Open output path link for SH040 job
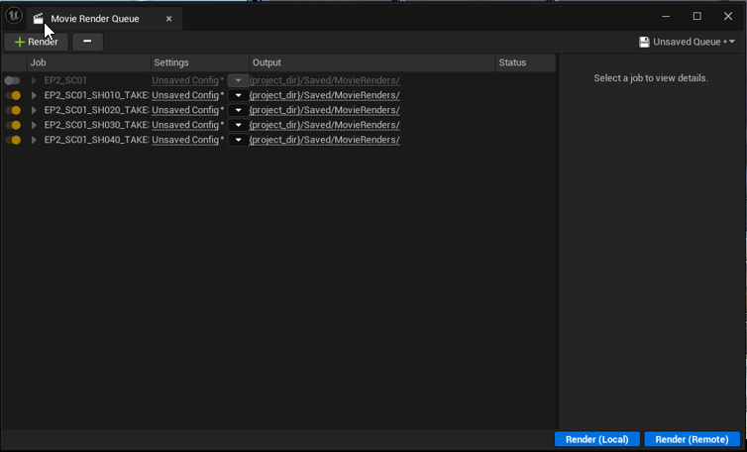The width and height of the screenshot is (747, 452). 325,140
